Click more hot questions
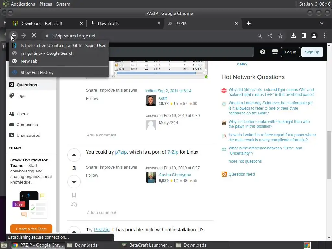 [245, 161]
